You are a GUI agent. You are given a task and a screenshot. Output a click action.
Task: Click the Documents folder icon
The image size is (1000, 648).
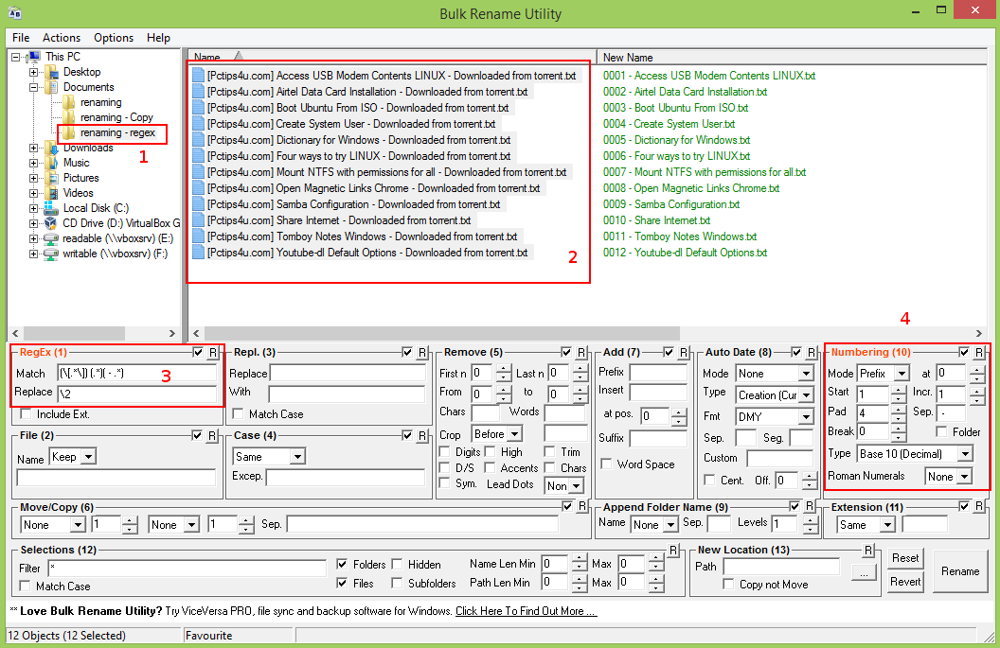tap(51, 87)
